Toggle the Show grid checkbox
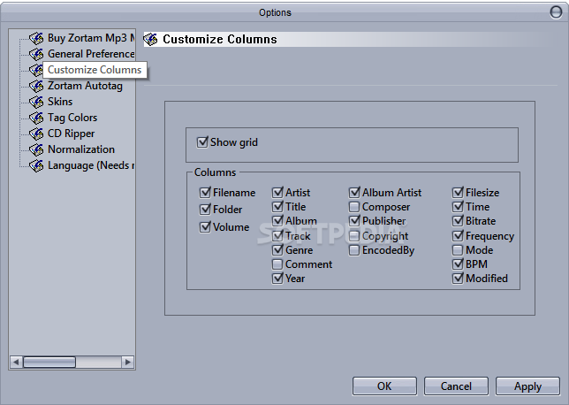The image size is (569, 405). [x=202, y=142]
